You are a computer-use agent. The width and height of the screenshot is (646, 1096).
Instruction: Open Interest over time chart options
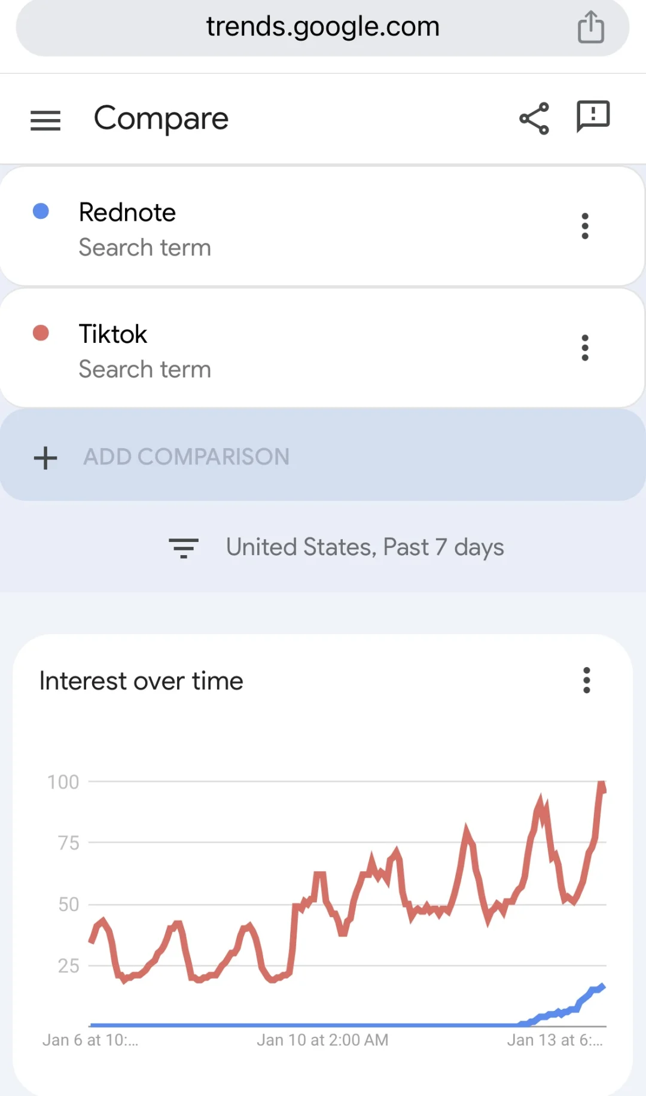click(x=586, y=680)
